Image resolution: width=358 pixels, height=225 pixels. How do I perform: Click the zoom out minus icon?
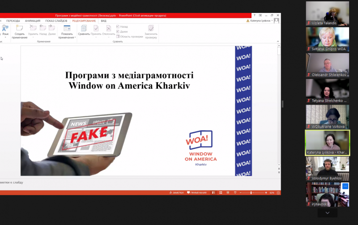(241, 193)
